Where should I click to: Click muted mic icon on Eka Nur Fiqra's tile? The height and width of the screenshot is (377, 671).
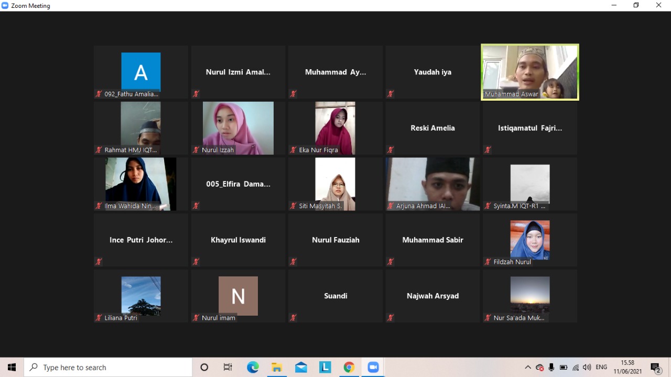click(294, 150)
